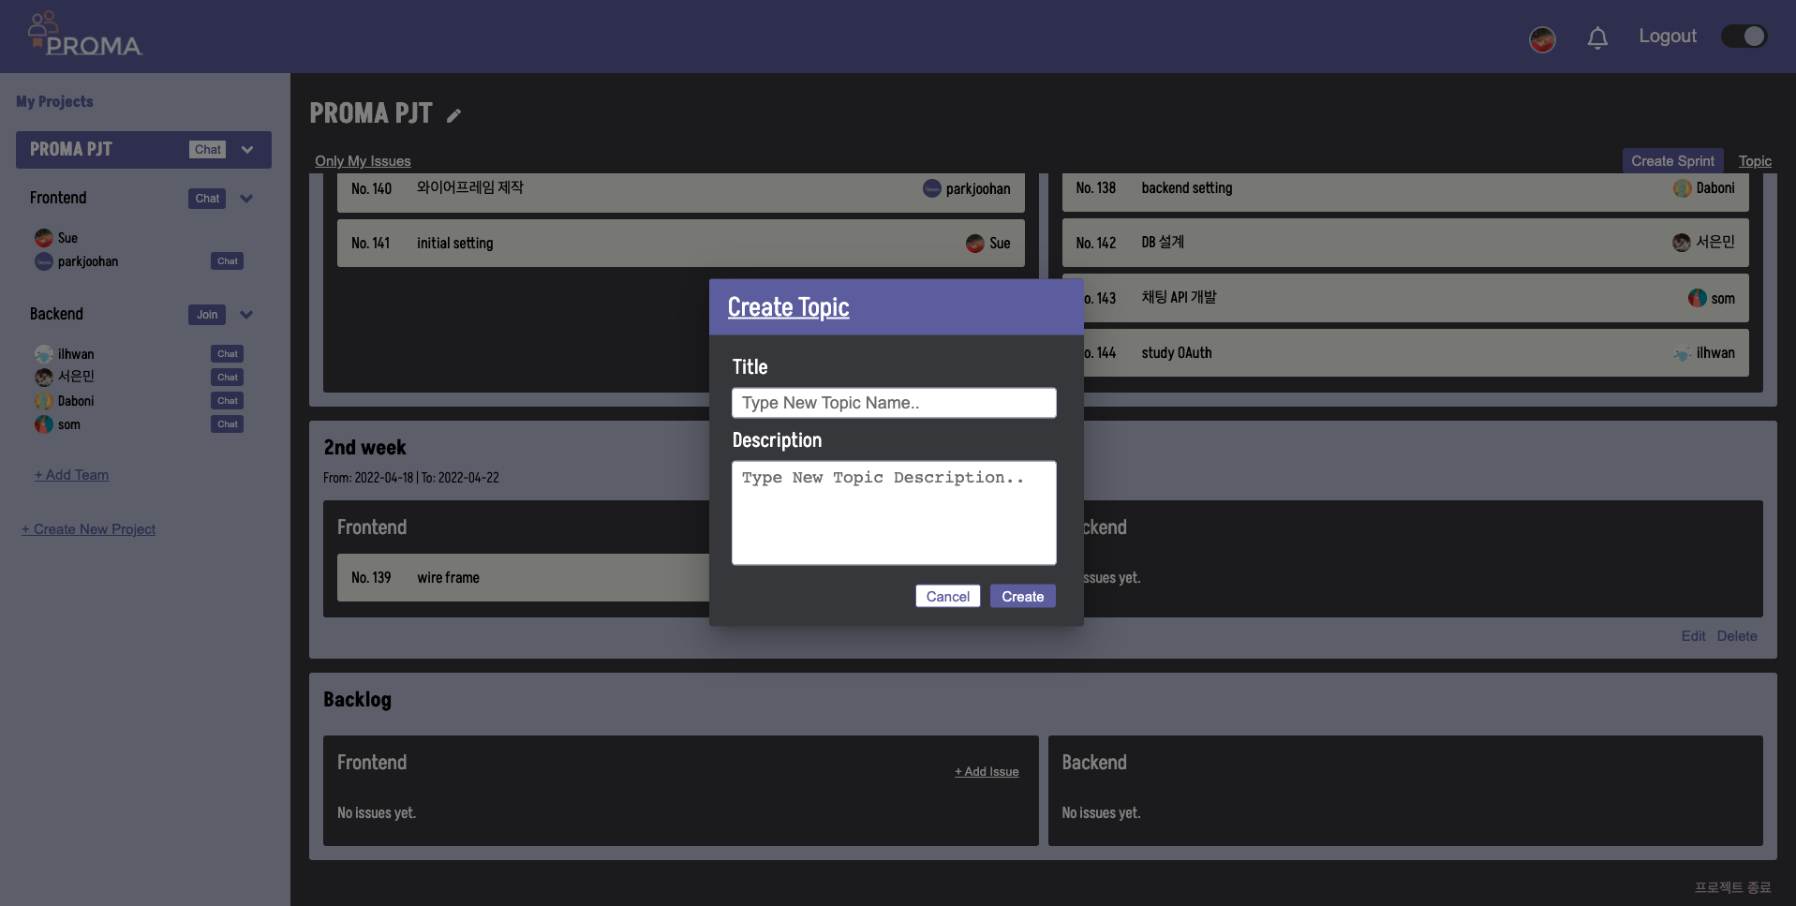Collapse the Backend team chevron
This screenshot has height=906, width=1796.
(x=246, y=315)
